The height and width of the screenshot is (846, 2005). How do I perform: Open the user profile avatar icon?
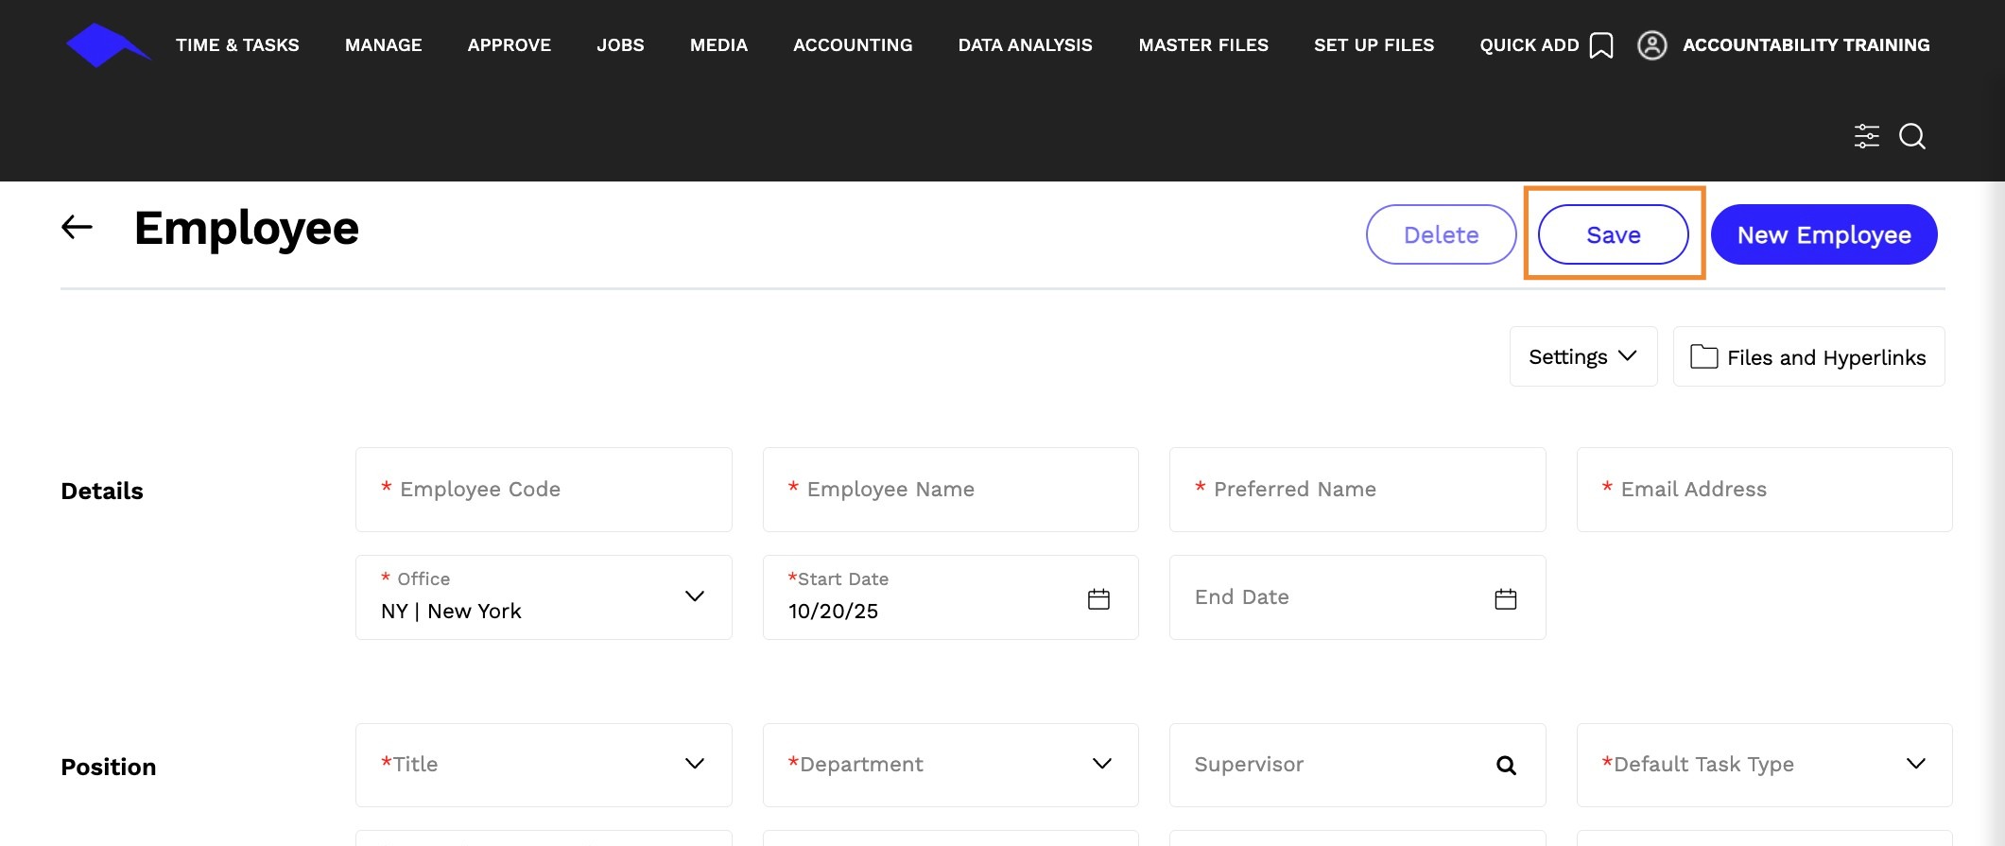point(1651,45)
